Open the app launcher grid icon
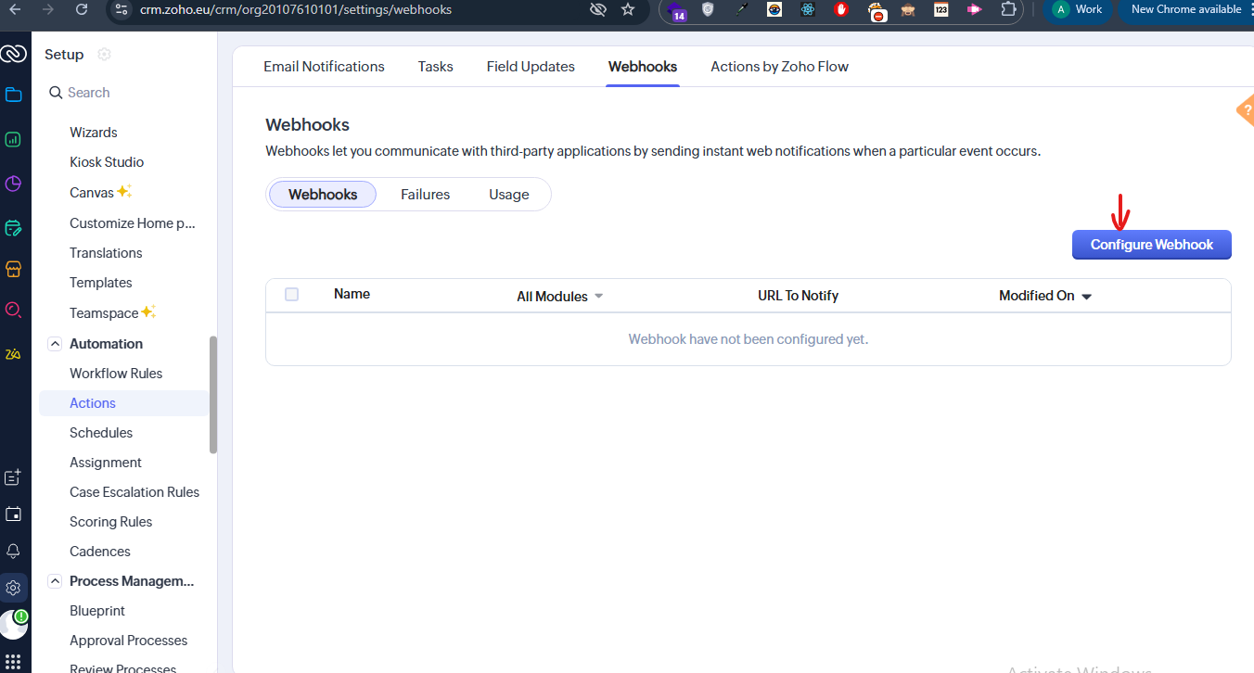 pyautogui.click(x=14, y=662)
